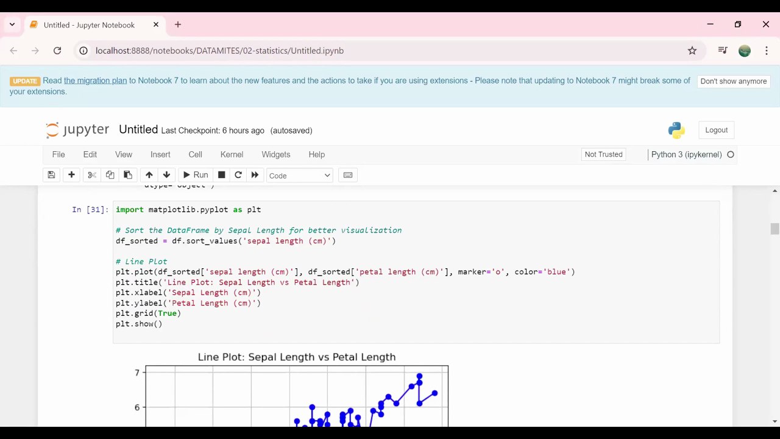Save and checkpoint the notebook
This screenshot has height=439, width=780.
51,175
